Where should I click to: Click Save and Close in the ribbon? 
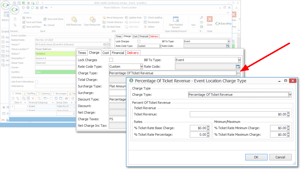[32, 22]
